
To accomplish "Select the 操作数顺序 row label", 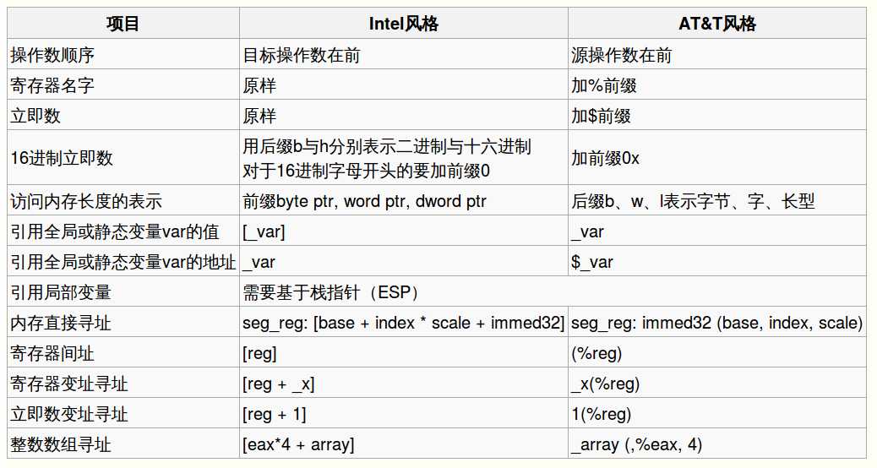I will click(52, 55).
